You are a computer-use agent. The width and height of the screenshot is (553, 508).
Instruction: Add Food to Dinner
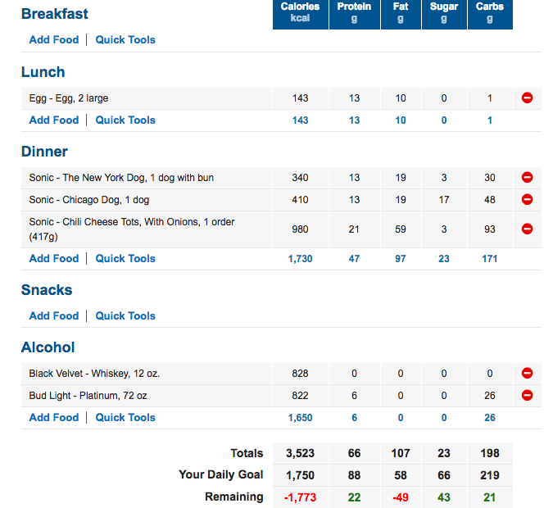click(x=54, y=258)
